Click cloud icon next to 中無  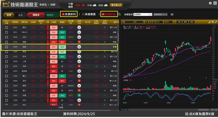tap(94, 5)
